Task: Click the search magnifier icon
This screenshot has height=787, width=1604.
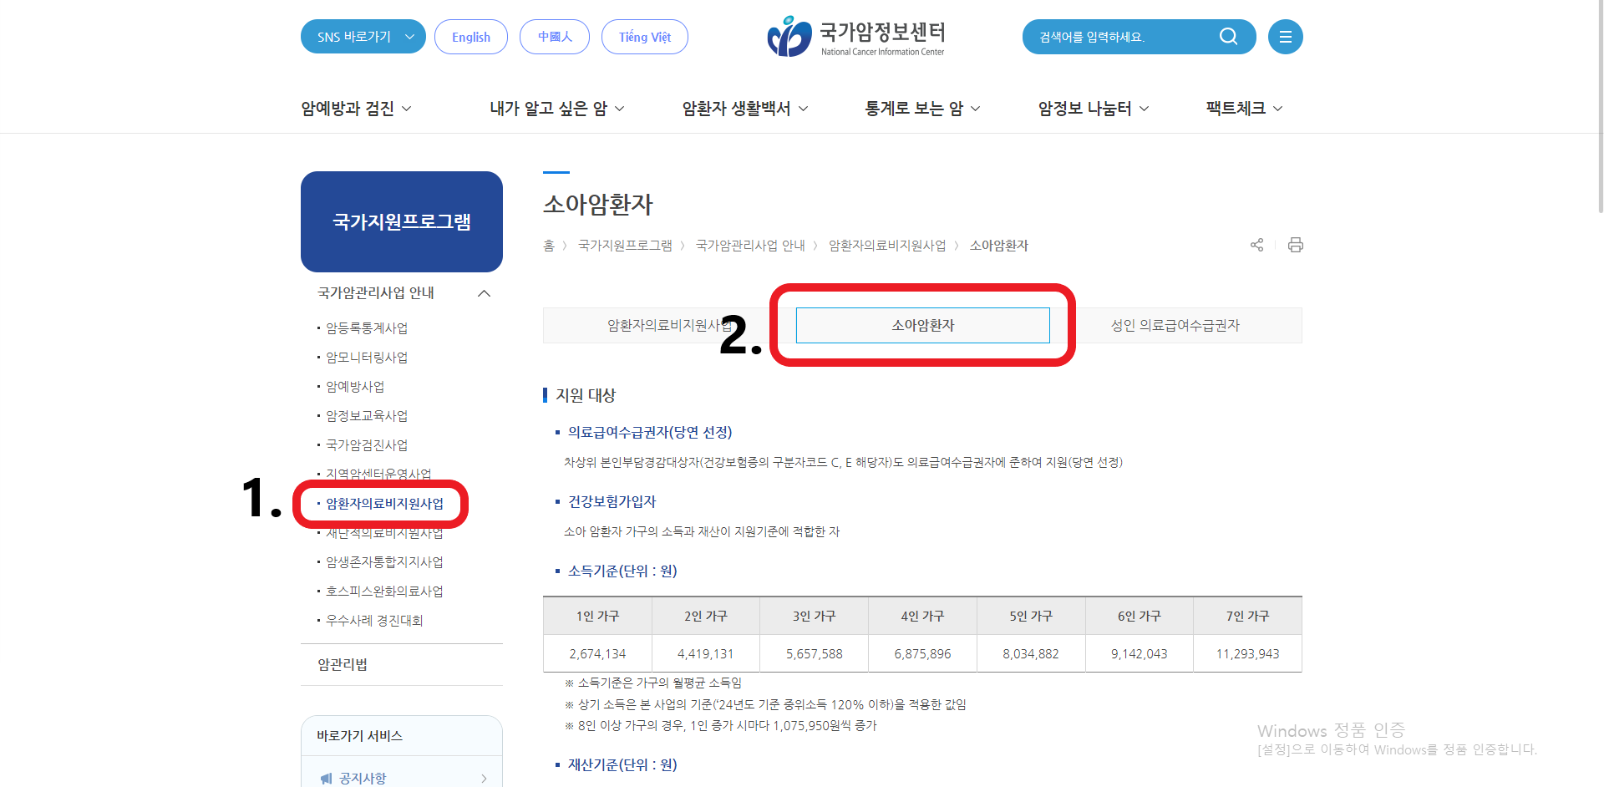Action: point(1228,36)
